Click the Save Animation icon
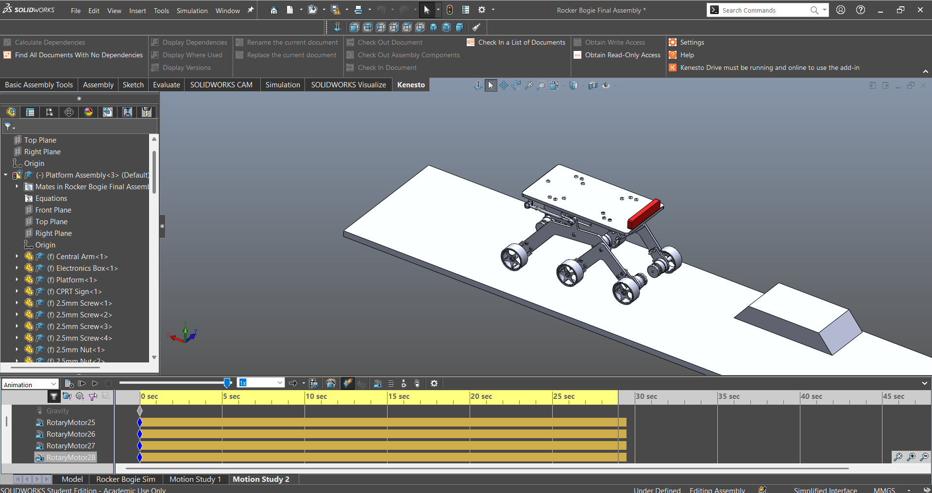932x493 pixels. [x=314, y=384]
